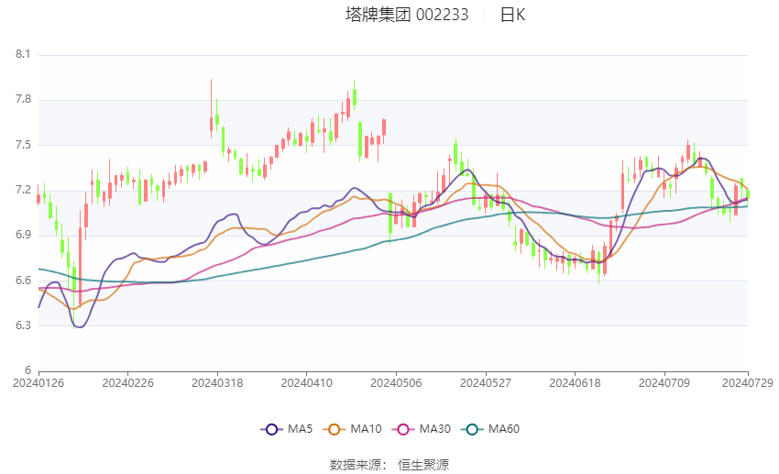779x474 pixels.
Task: Click y-axis value 6.3
Action: click(x=23, y=325)
